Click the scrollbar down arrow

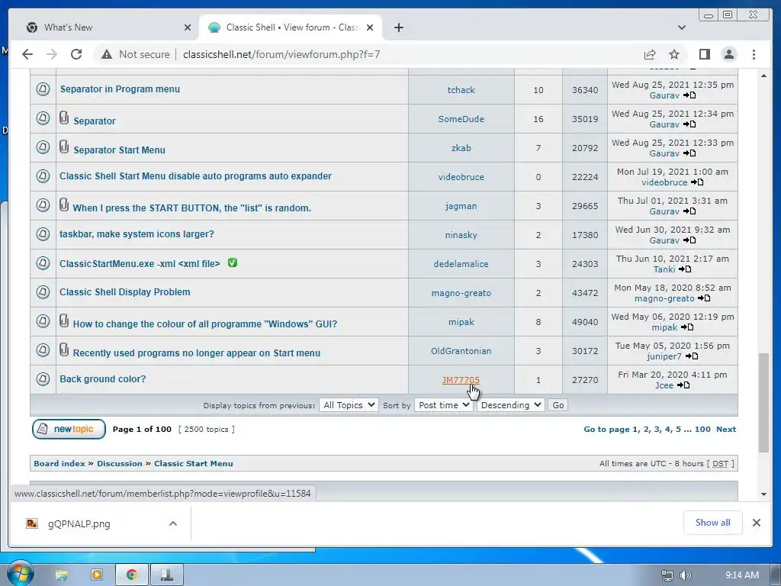763,494
